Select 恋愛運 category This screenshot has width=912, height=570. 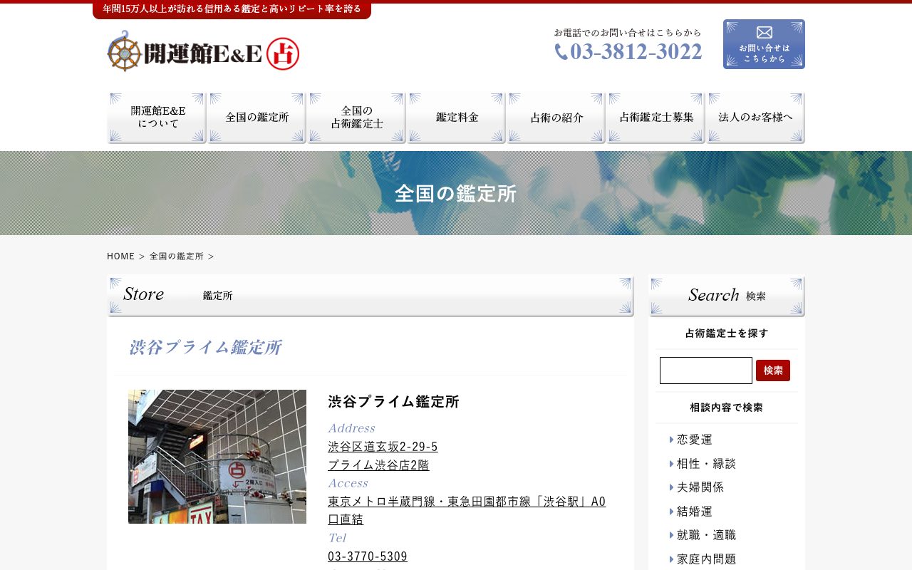(695, 440)
